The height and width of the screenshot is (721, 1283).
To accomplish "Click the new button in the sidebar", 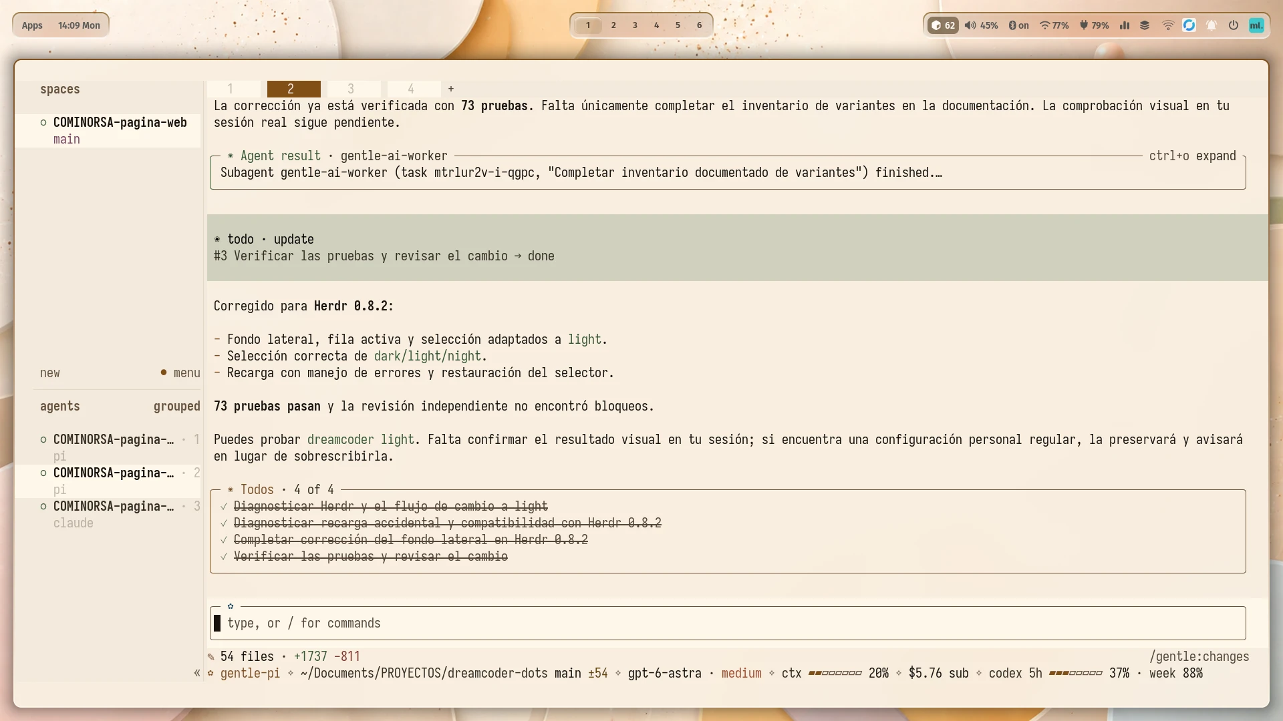I will [x=50, y=373].
